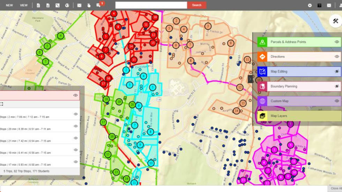
Task: Open the yellow Map Layers stack icon
Action: pyautogui.click(x=262, y=116)
